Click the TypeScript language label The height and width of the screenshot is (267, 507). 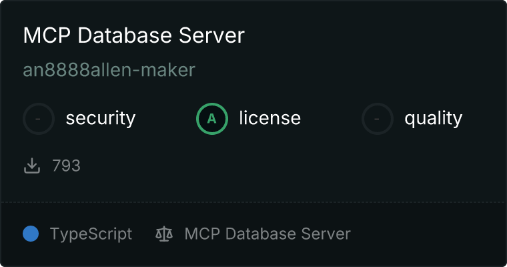tap(91, 234)
